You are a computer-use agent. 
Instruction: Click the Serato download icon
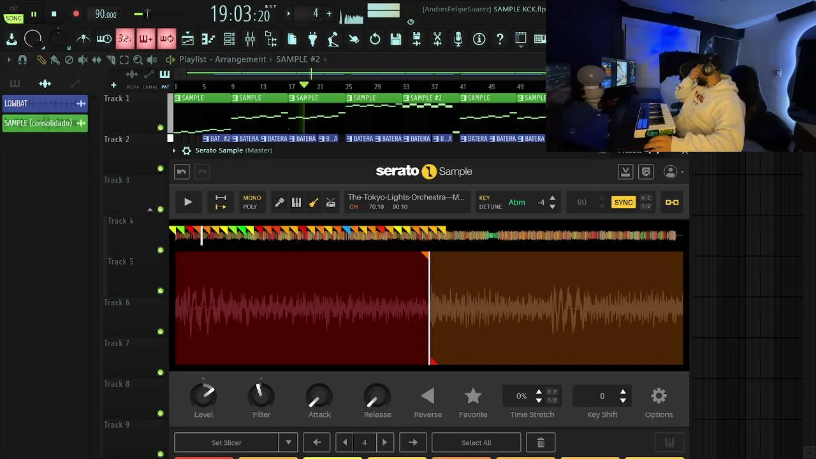[625, 171]
